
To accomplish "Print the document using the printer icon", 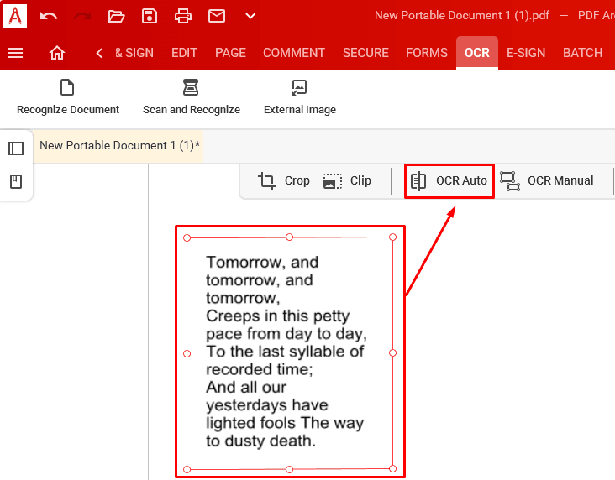I will [x=183, y=16].
